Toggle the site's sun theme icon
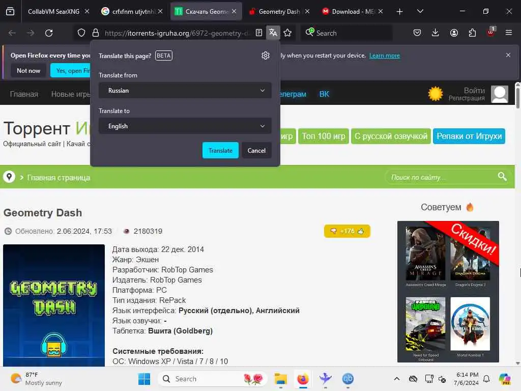 436,94
